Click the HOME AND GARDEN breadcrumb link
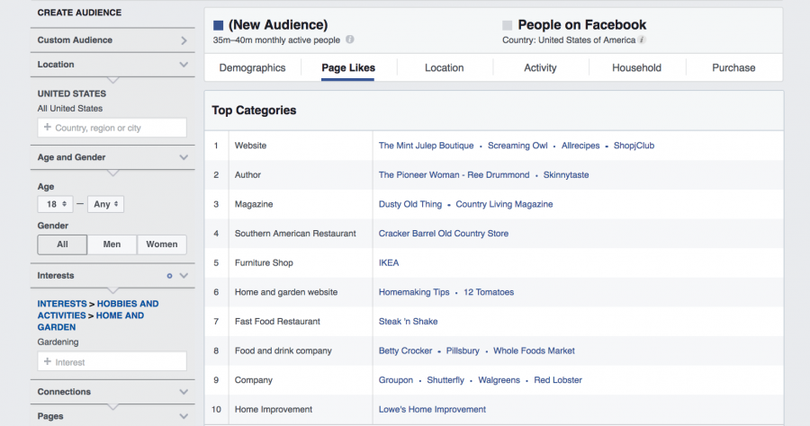The image size is (810, 426). [90, 322]
